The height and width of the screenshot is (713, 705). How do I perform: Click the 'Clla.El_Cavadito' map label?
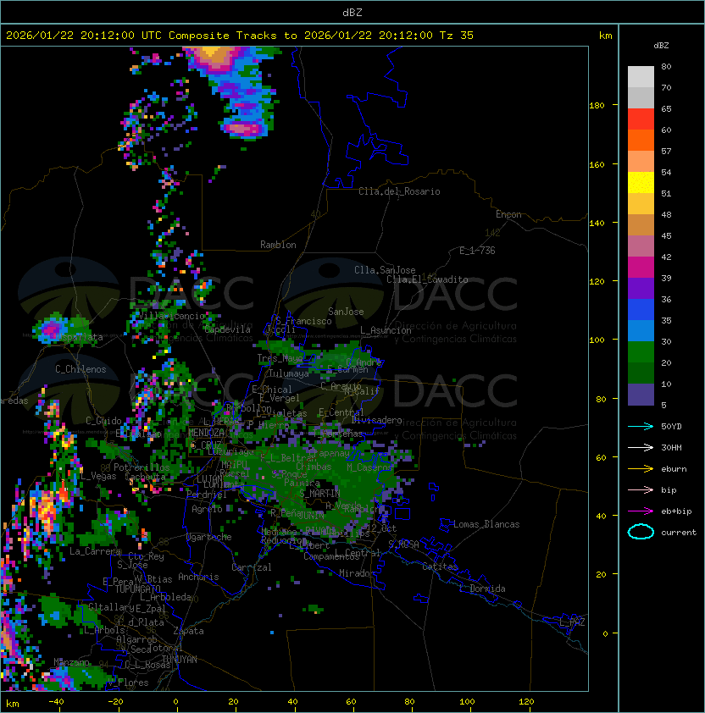[427, 279]
